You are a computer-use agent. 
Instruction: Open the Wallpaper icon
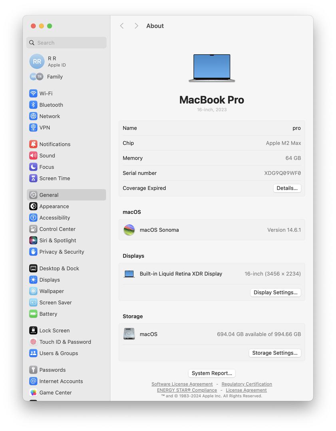tap(33, 291)
